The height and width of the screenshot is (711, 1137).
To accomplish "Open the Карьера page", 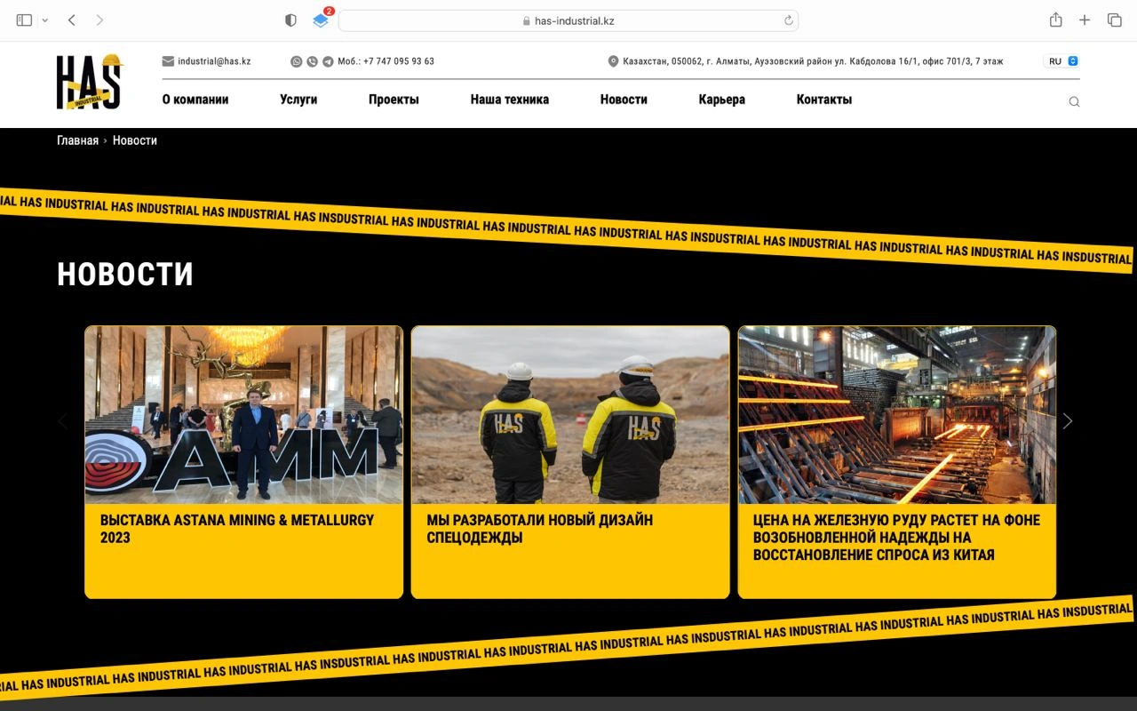I will point(722,100).
